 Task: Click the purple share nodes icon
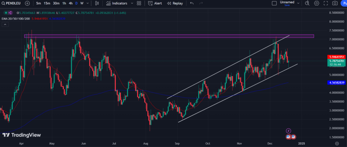coord(10,13)
